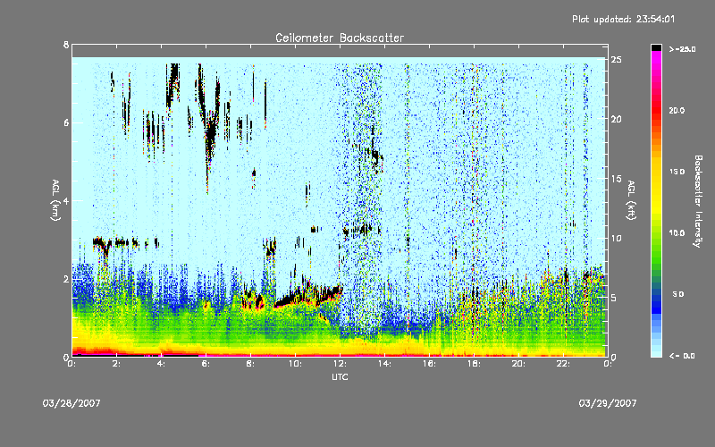Click the '14:' hour tick on UTC axis
This screenshot has height=447, width=715.
click(x=385, y=364)
